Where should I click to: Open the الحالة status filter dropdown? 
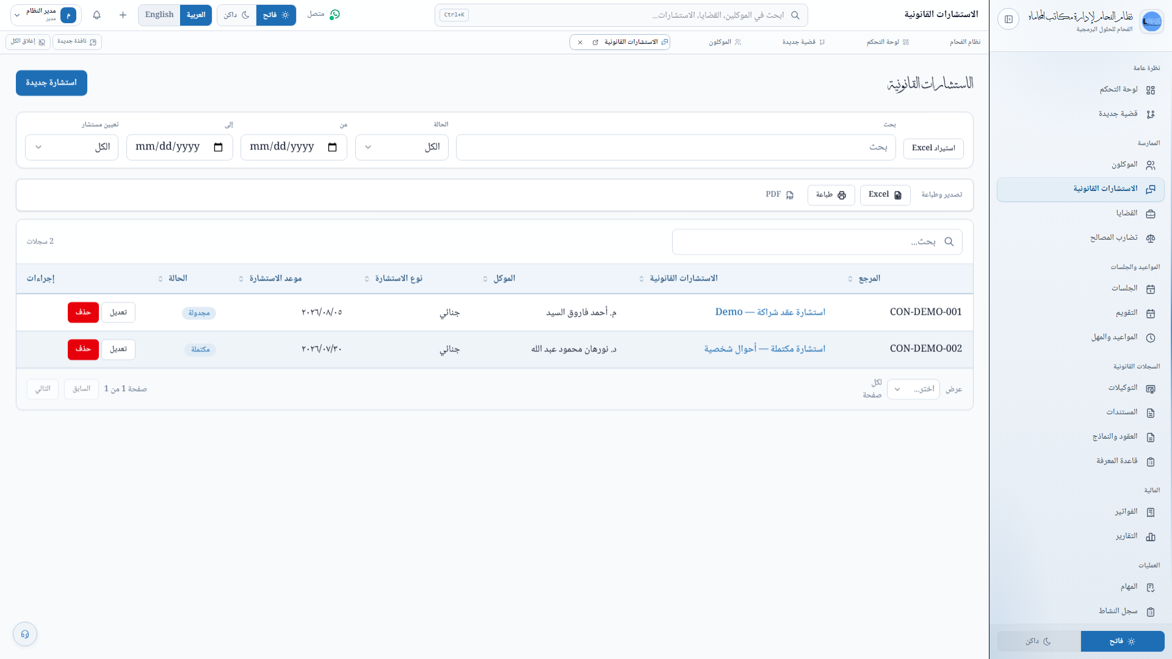pos(402,147)
